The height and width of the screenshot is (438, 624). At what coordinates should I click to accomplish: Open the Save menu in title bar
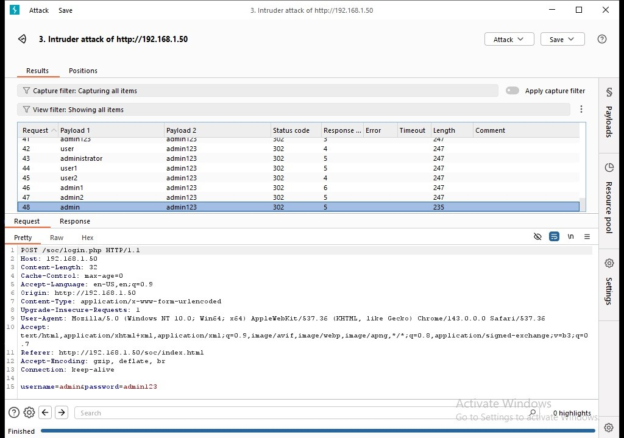pos(65,10)
